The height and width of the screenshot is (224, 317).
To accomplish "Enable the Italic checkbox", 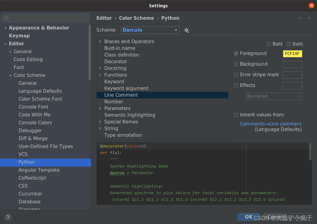I will point(289,44).
